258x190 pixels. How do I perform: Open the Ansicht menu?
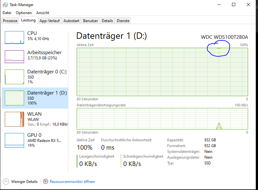(x=43, y=13)
